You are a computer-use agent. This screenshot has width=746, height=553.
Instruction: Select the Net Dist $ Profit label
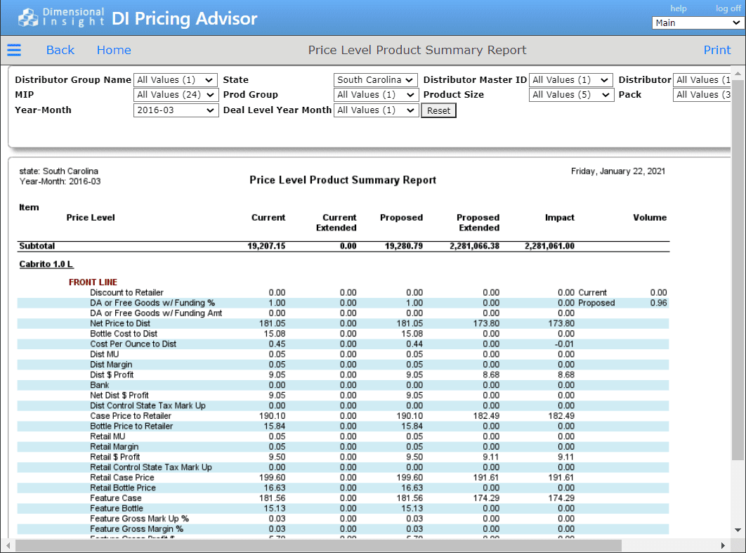[119, 396]
